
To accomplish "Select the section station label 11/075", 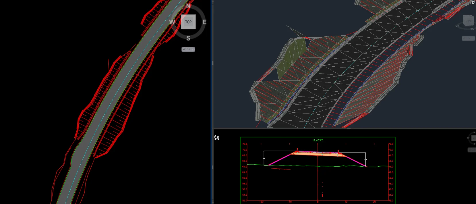I will coord(318,141).
